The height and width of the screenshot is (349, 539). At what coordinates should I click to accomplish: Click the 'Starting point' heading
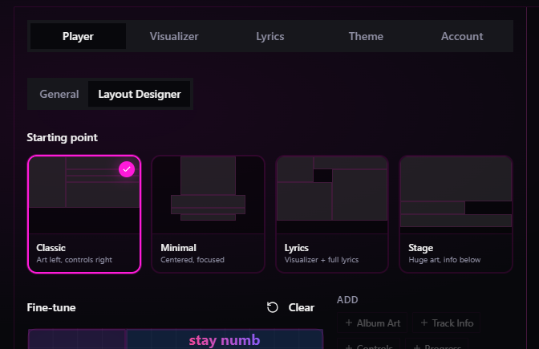point(63,137)
